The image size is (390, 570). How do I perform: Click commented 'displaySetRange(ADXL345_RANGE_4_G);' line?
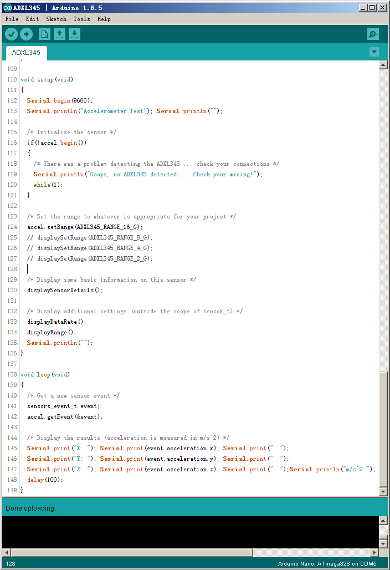(90, 248)
